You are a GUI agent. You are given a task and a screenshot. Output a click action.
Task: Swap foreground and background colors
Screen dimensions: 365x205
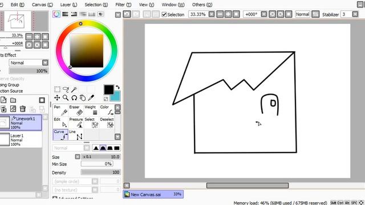[x=117, y=87]
